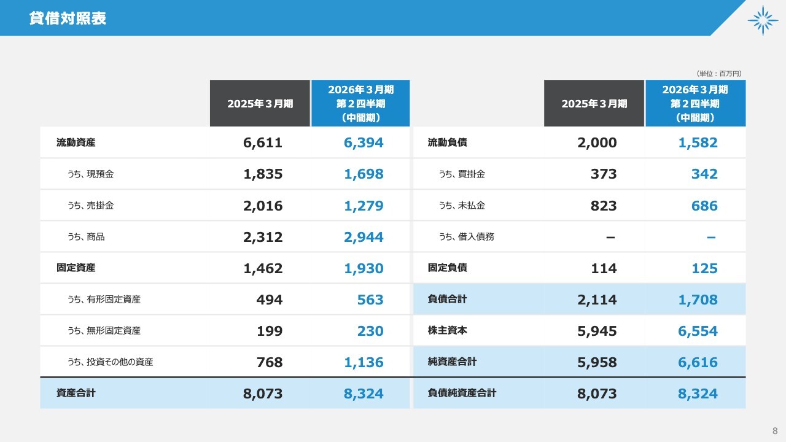This screenshot has height=442, width=786.
Task: Click the 未払金 value 823
Action: point(603,206)
